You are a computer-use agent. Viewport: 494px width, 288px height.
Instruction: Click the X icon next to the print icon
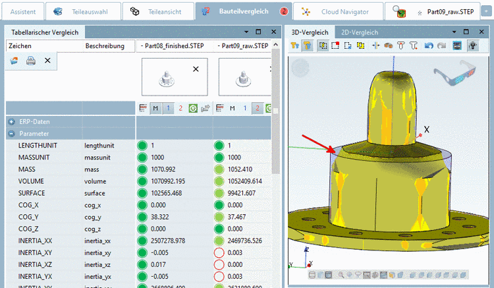[47, 61]
